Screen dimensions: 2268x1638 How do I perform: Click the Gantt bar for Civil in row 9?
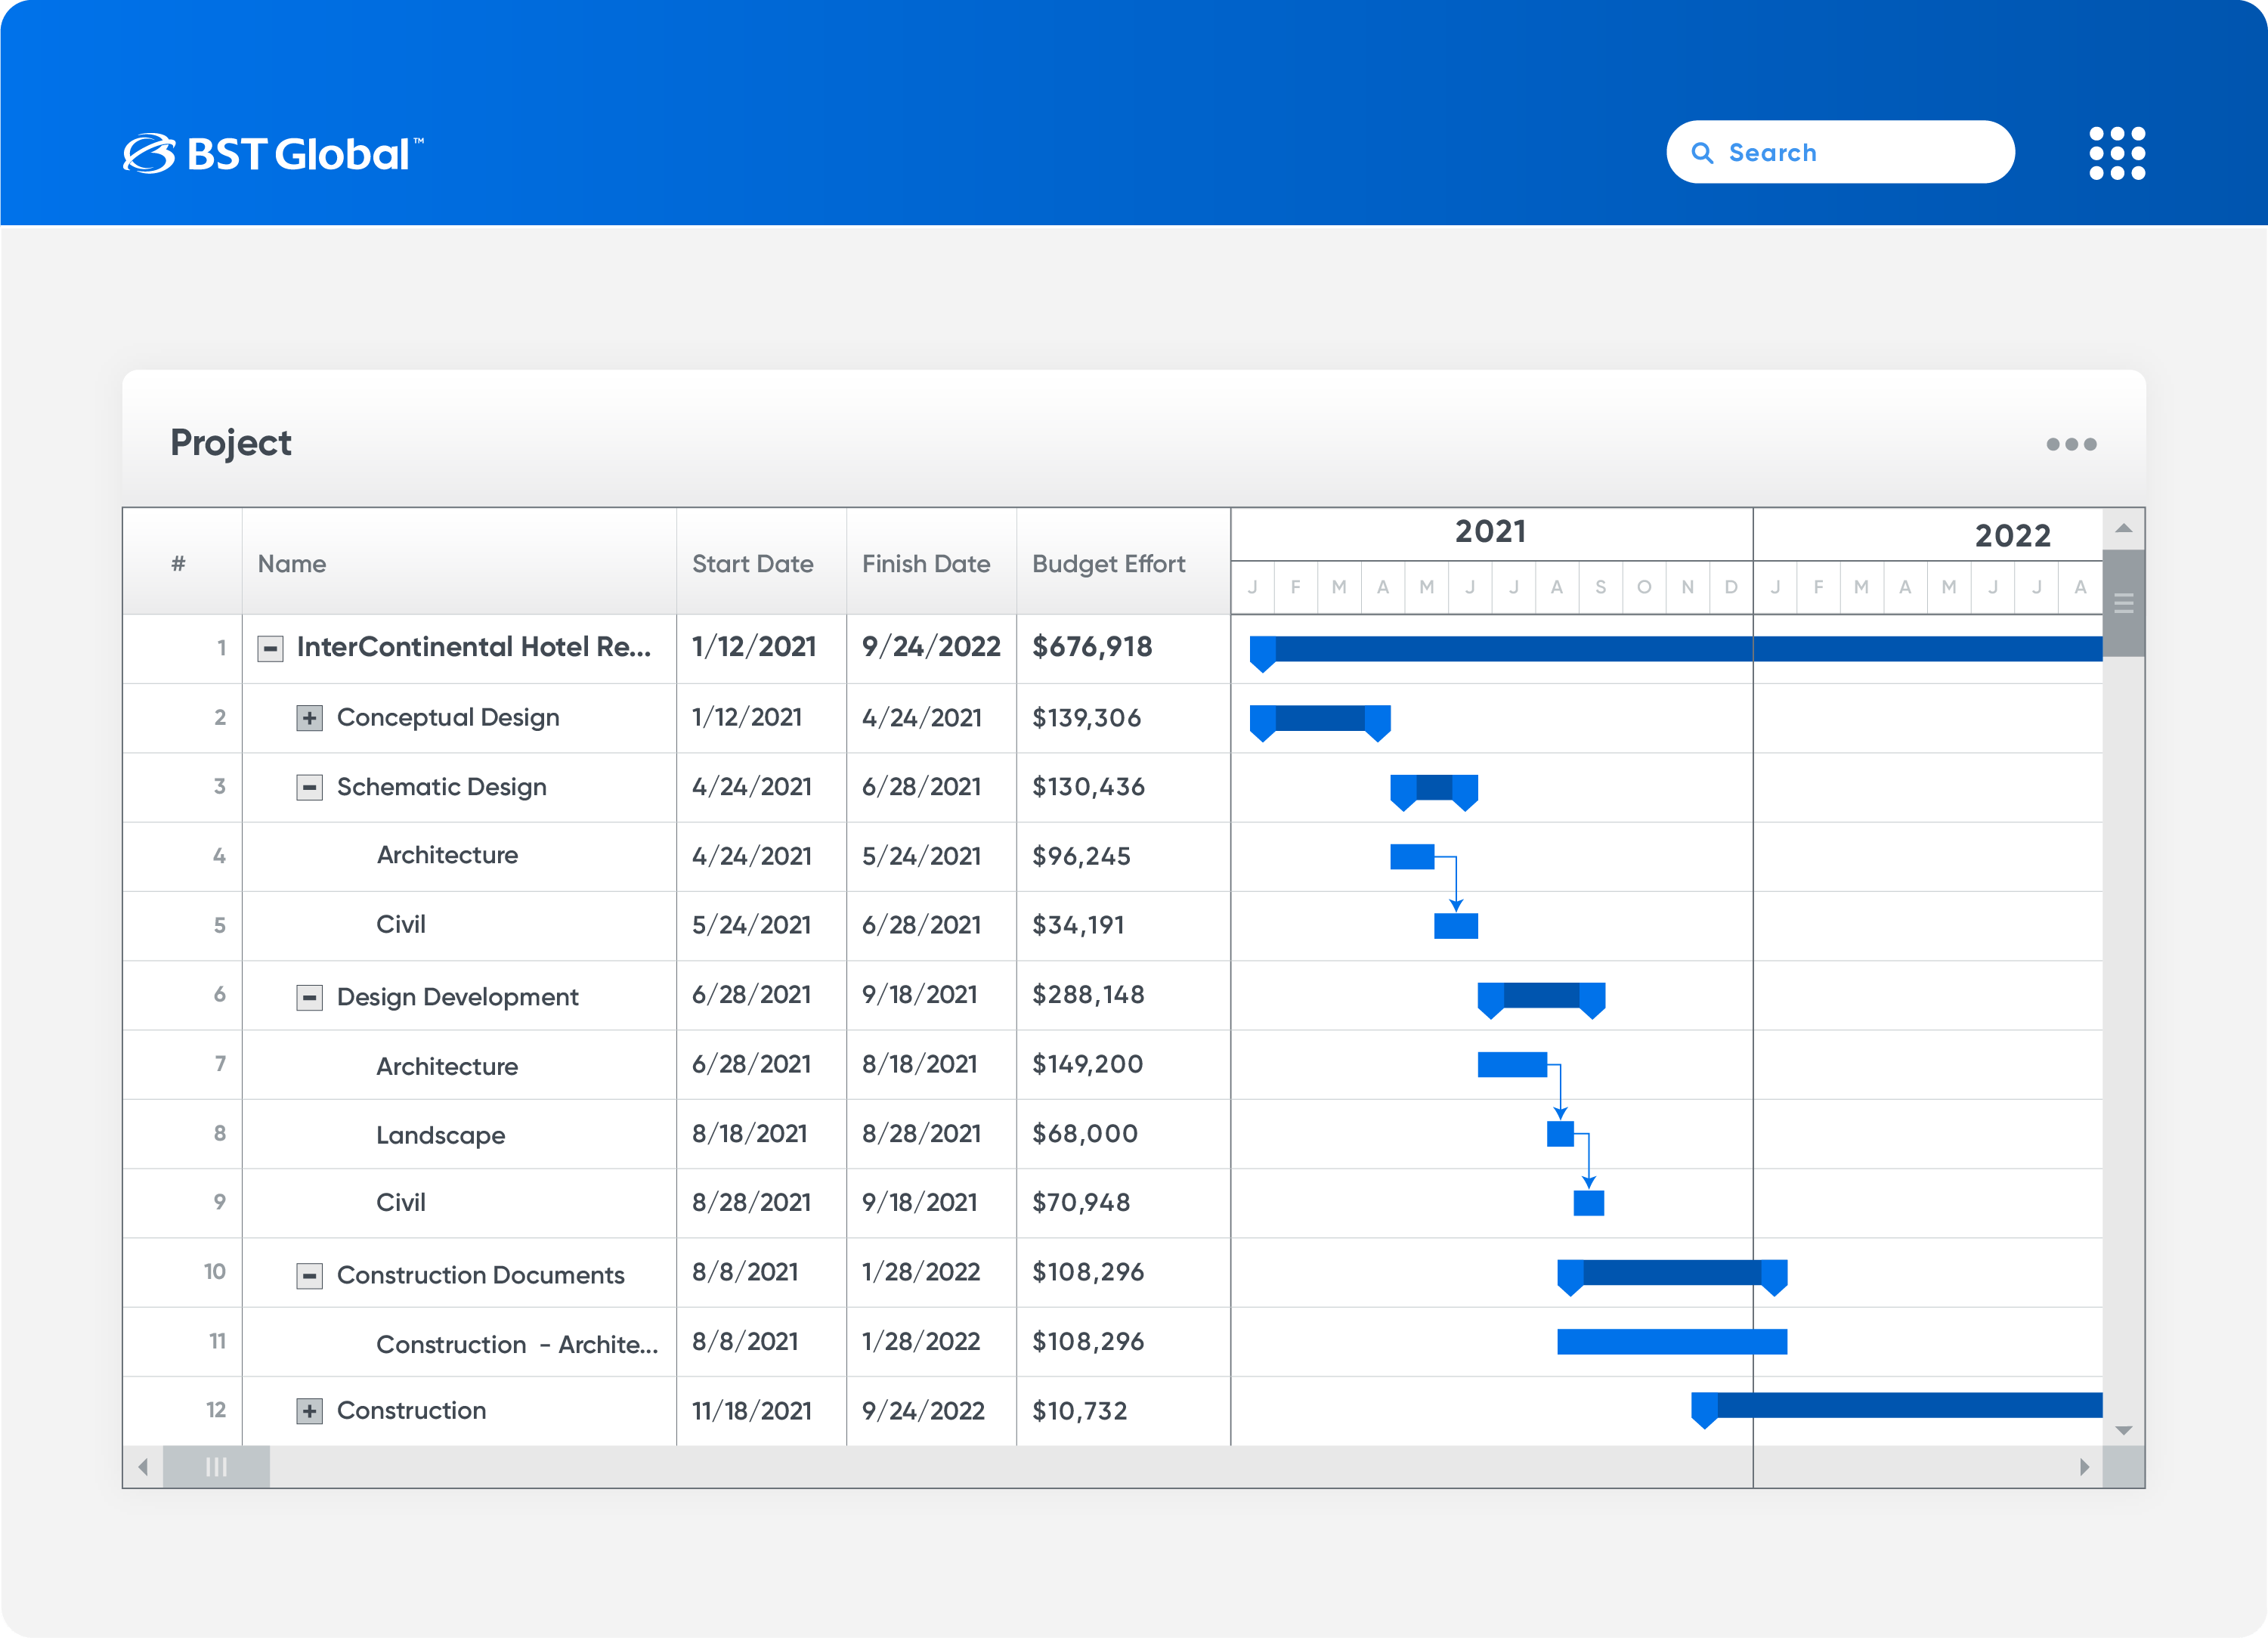[1589, 1203]
